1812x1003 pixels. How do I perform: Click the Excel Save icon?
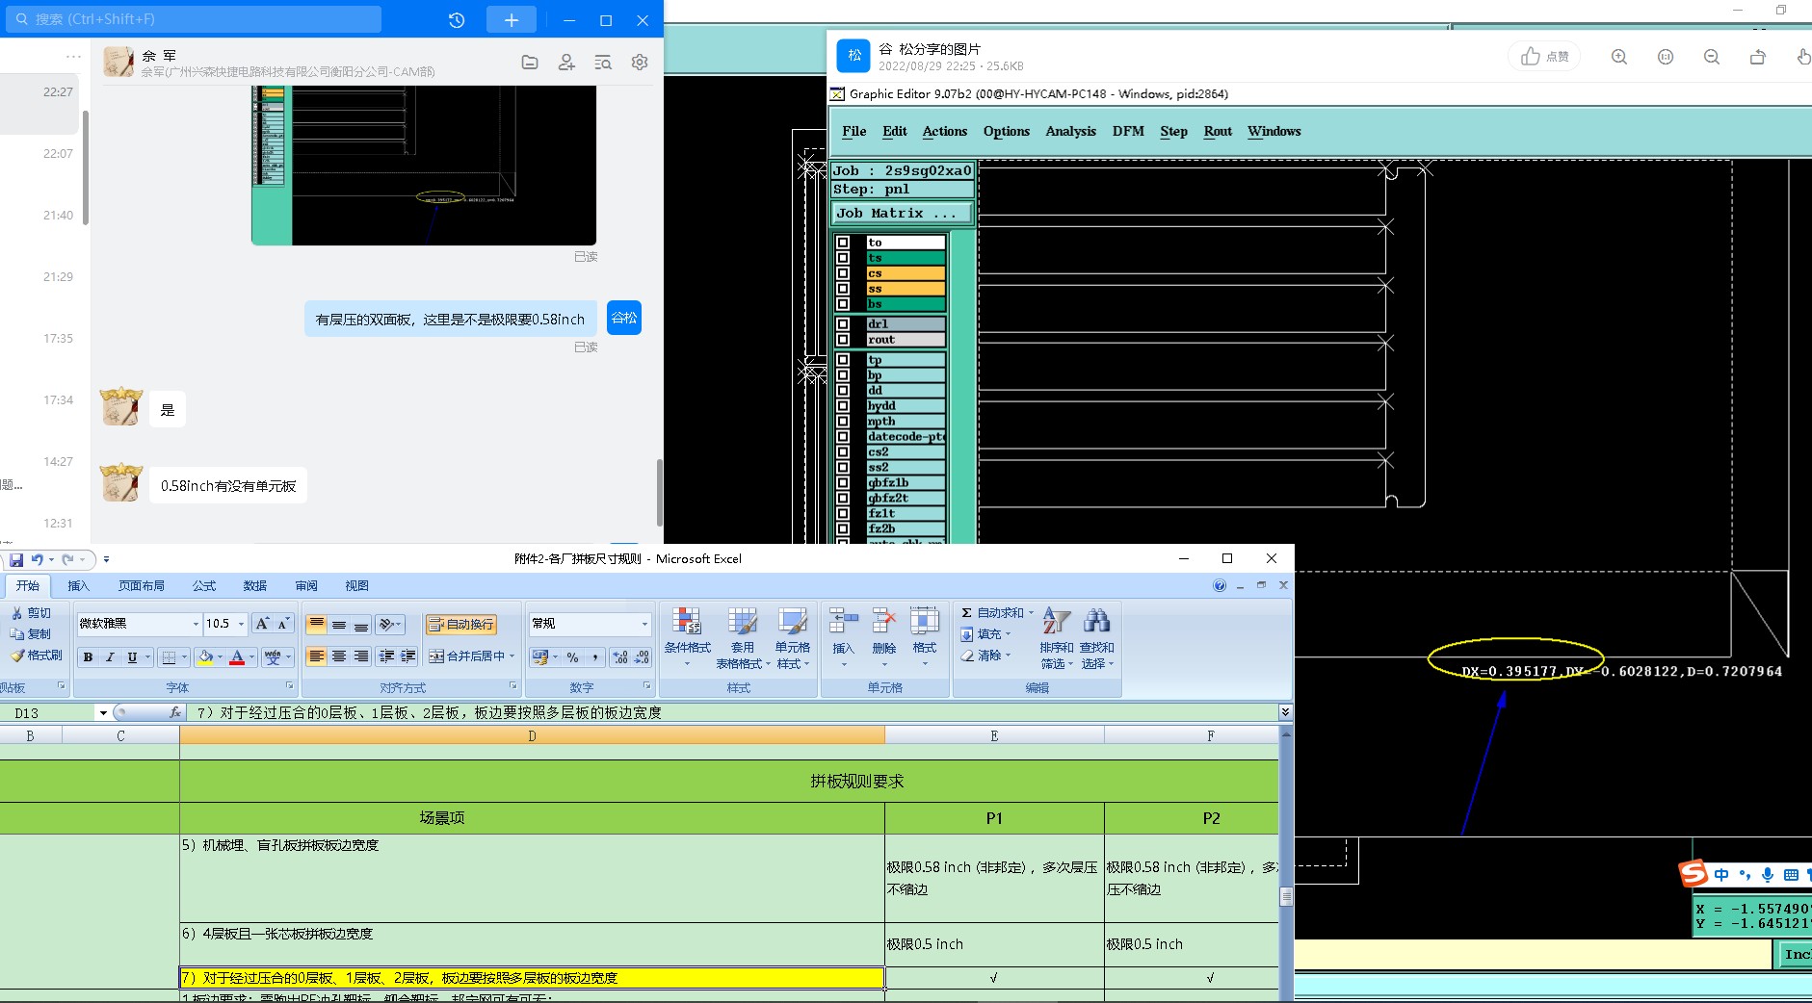pyautogui.click(x=16, y=559)
